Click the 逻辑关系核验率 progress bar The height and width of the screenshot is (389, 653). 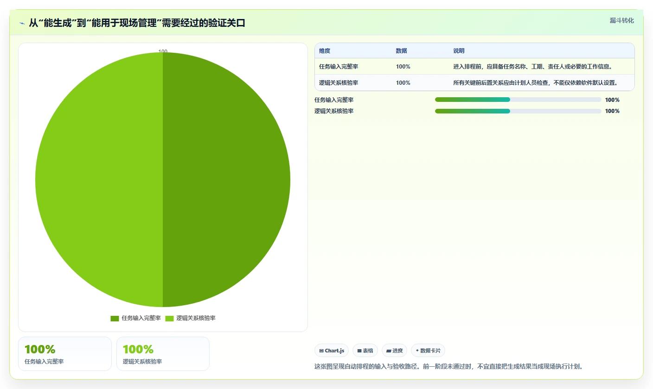pos(518,111)
